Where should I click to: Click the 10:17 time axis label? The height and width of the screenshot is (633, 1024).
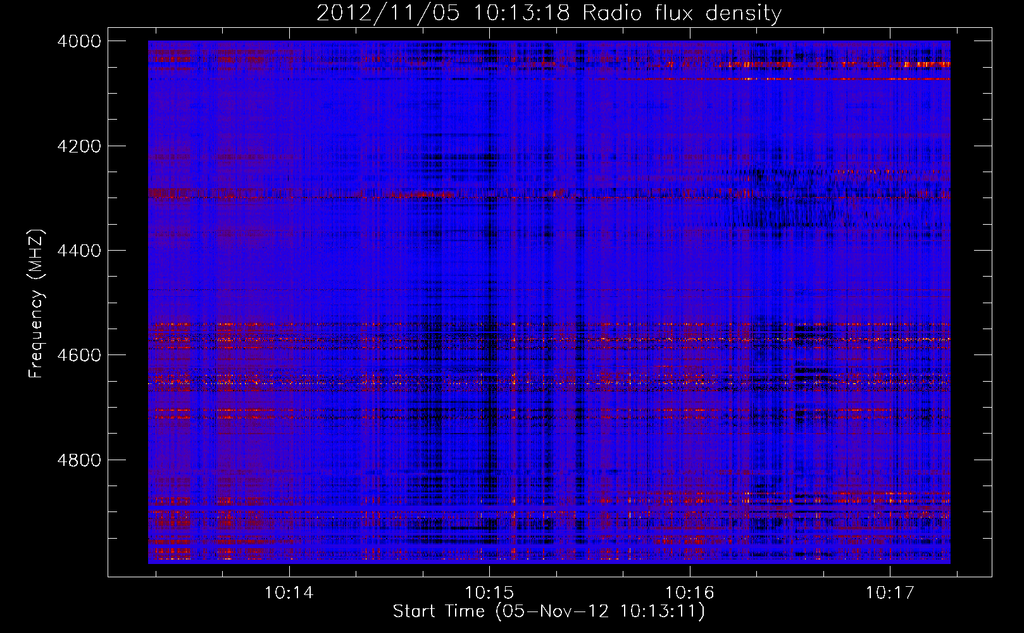click(x=890, y=593)
